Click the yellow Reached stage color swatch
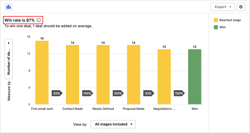The image size is (250, 133). 216,20
